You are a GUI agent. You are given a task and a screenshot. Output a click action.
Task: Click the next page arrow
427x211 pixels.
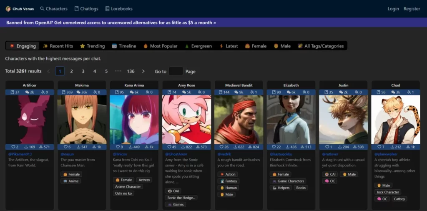(x=143, y=71)
